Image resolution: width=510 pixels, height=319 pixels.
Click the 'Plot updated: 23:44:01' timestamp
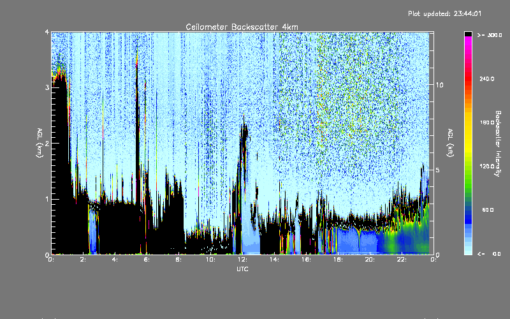(x=444, y=13)
